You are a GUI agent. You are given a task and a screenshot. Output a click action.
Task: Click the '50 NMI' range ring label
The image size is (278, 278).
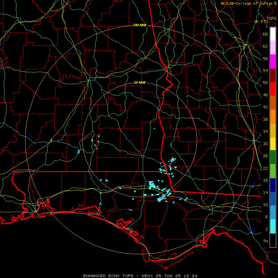(140, 82)
